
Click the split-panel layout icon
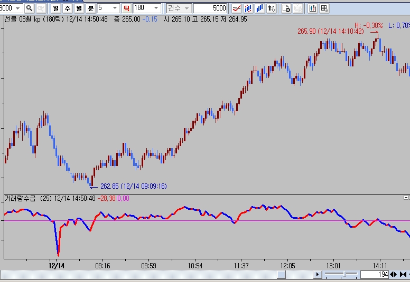pyautogui.click(x=312, y=8)
